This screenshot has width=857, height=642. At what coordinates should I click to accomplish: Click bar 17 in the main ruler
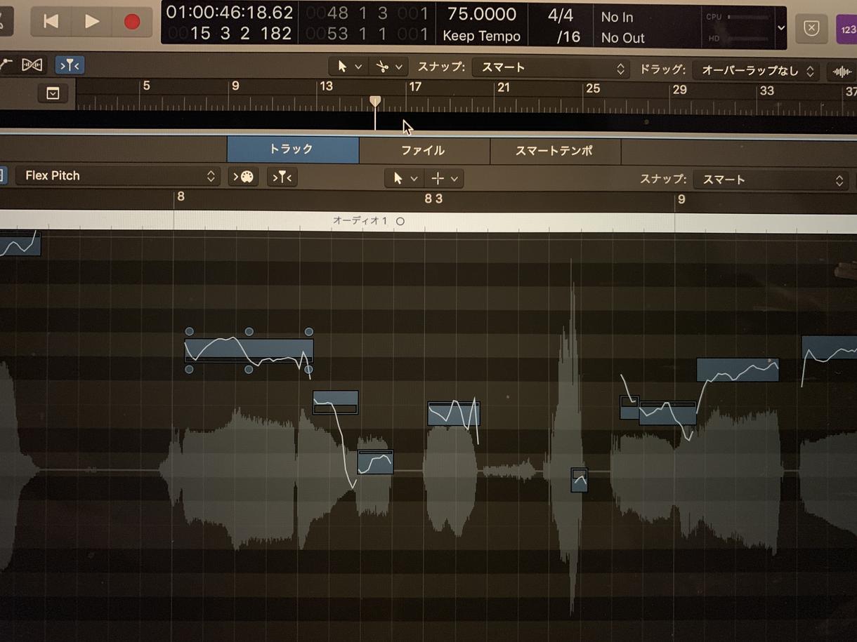[x=415, y=87]
